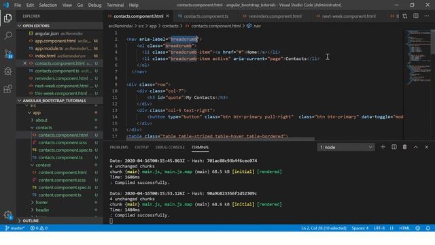Open the Extensions view in activity bar
This screenshot has height=245, width=435.
pos(7,89)
